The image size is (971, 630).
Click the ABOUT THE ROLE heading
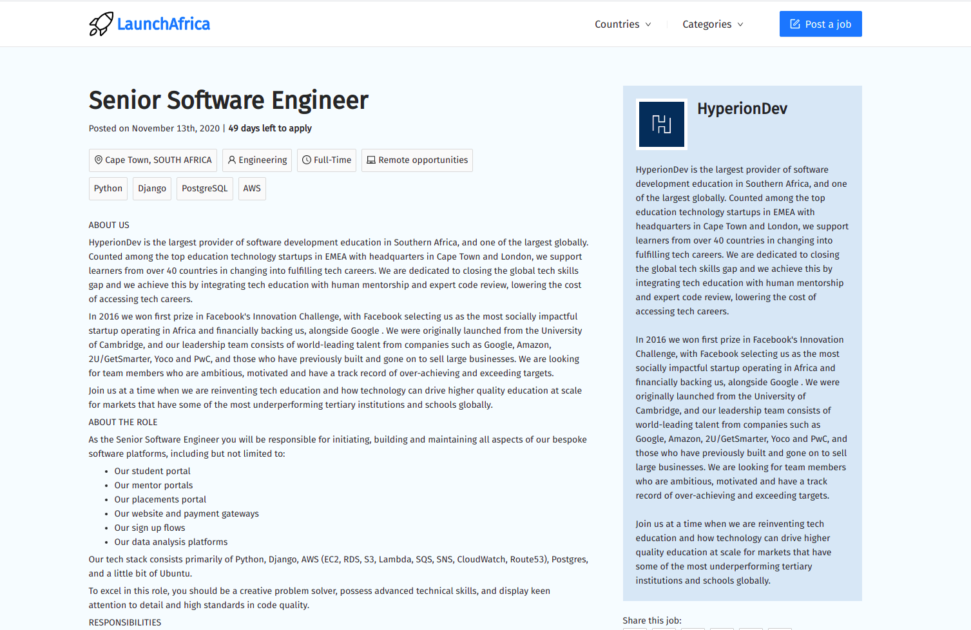click(x=123, y=422)
